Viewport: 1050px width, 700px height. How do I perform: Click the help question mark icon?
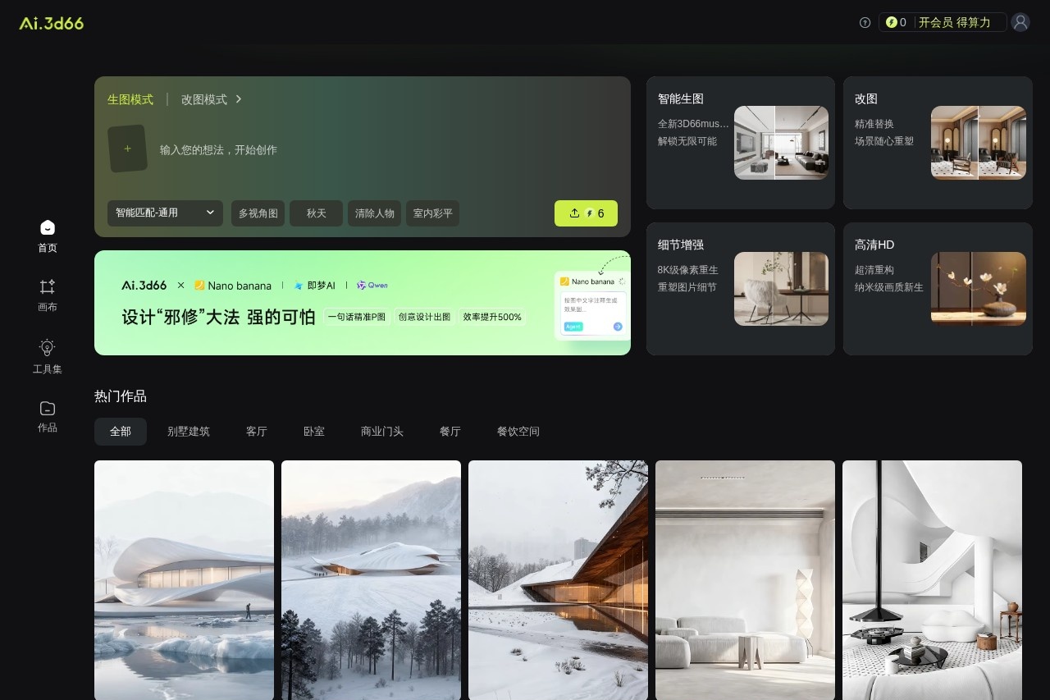[x=865, y=23]
